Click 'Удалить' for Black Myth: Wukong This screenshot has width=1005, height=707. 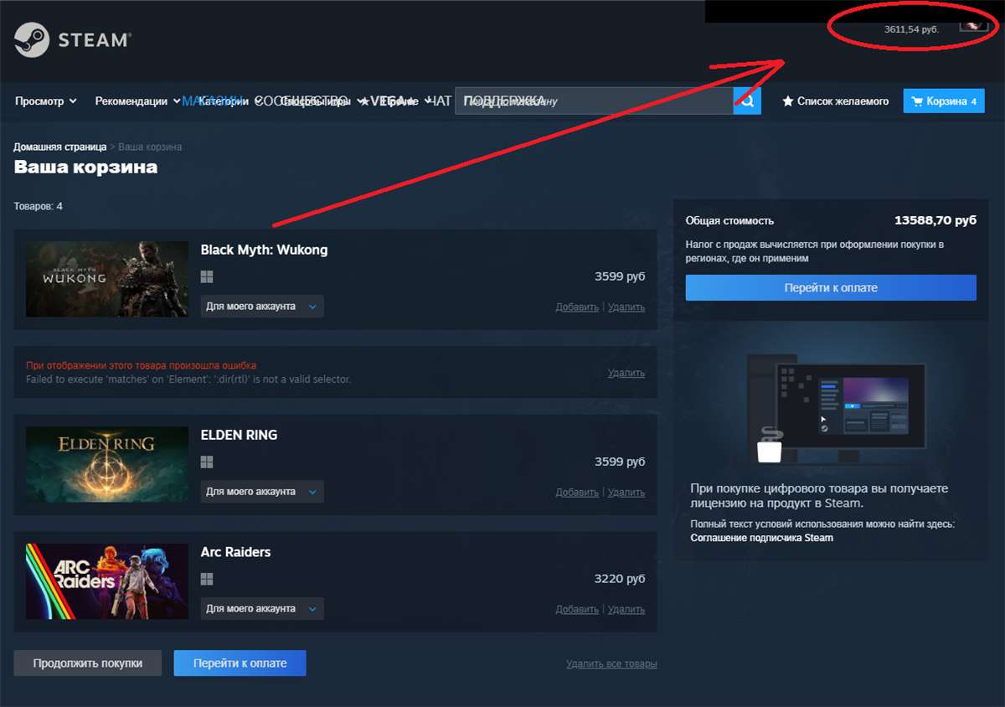[x=626, y=307]
